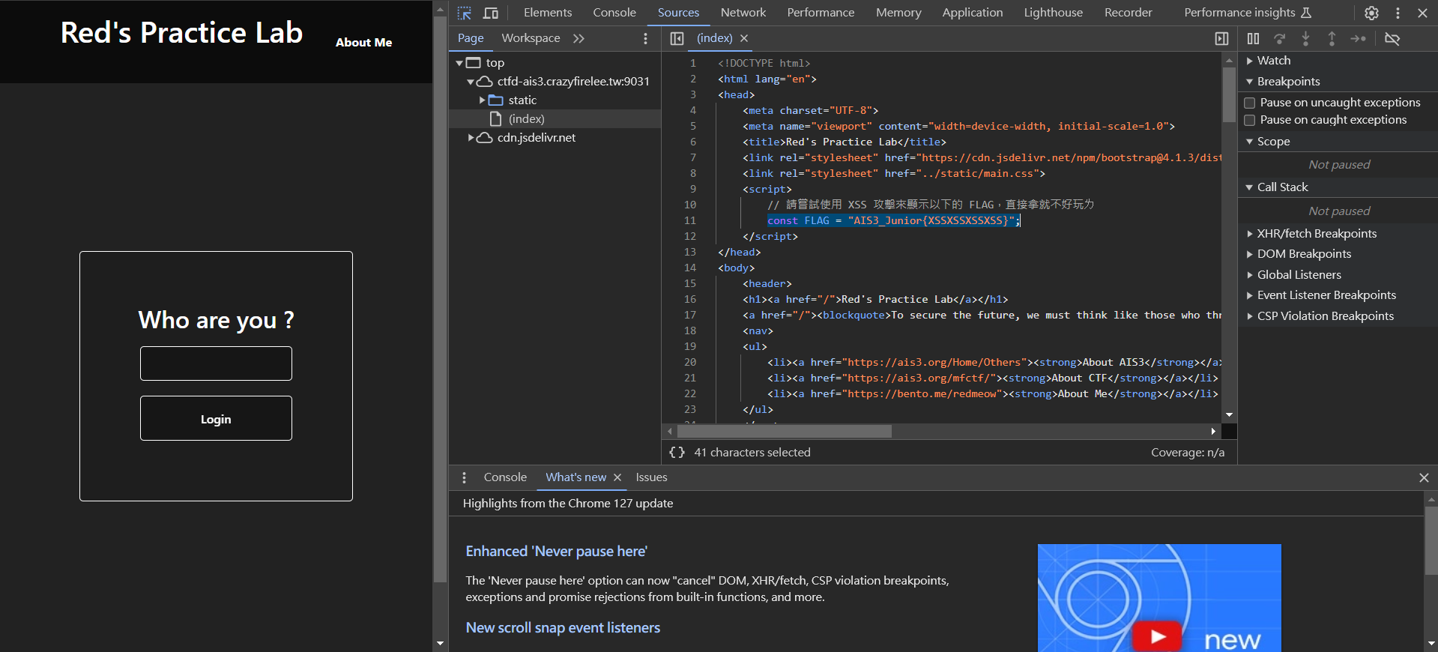Screen dimensions: 1438x652
Task: Click the code editor horizontal scrollbar
Action: [784, 432]
